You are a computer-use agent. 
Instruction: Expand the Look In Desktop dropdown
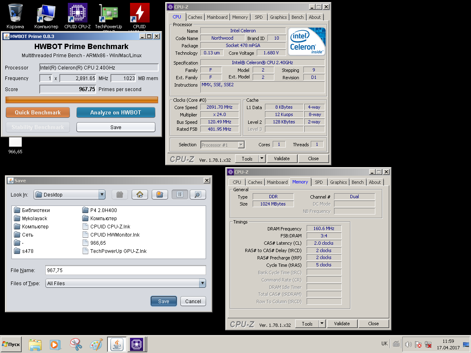point(102,194)
